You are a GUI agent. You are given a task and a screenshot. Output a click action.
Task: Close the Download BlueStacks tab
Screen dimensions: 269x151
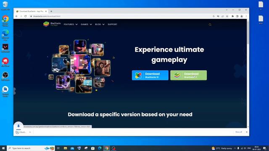click(46, 11)
